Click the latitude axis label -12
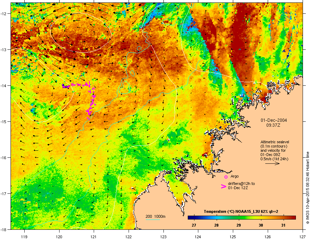Screen dimensions: 310x240 (x=4, y=14)
